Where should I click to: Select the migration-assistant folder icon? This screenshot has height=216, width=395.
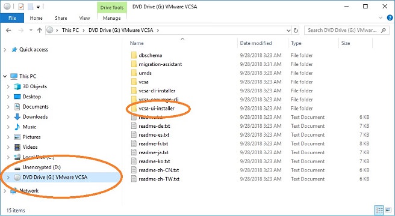[x=134, y=64]
